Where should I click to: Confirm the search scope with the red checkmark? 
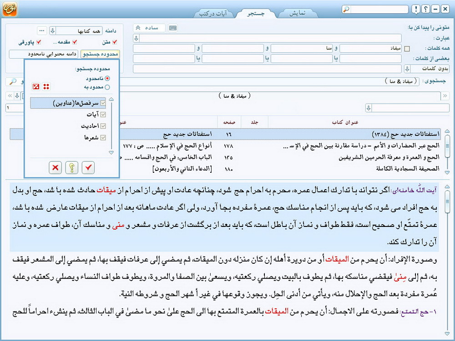point(88,168)
